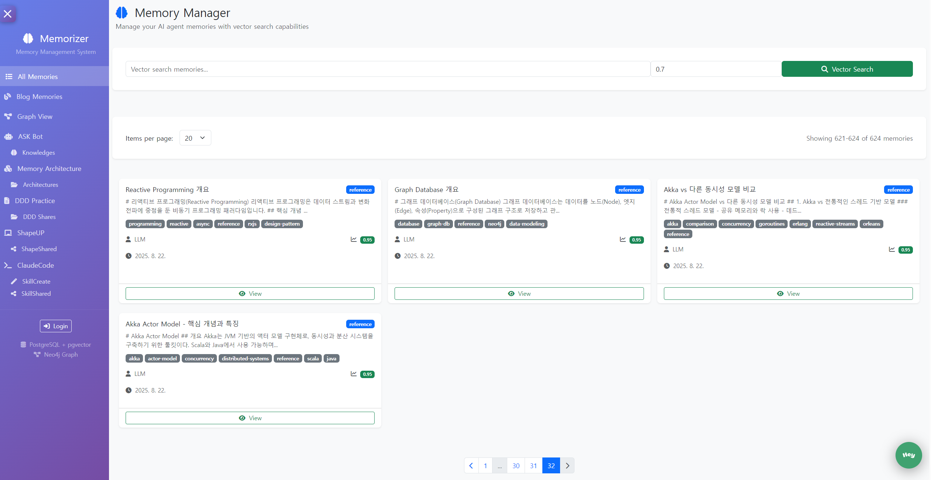Click the Memorizer brain logo icon

click(x=28, y=38)
